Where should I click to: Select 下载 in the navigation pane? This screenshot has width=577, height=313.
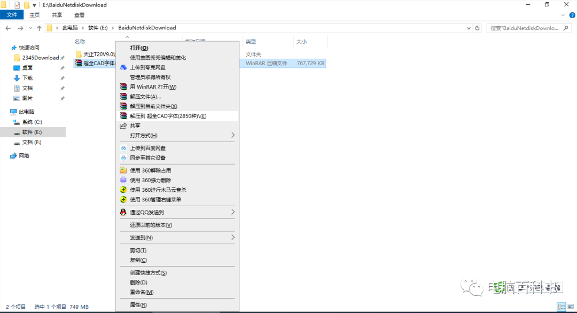[27, 78]
